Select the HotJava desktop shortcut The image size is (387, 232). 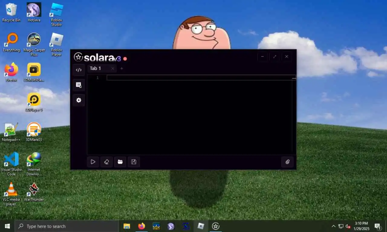point(34,13)
